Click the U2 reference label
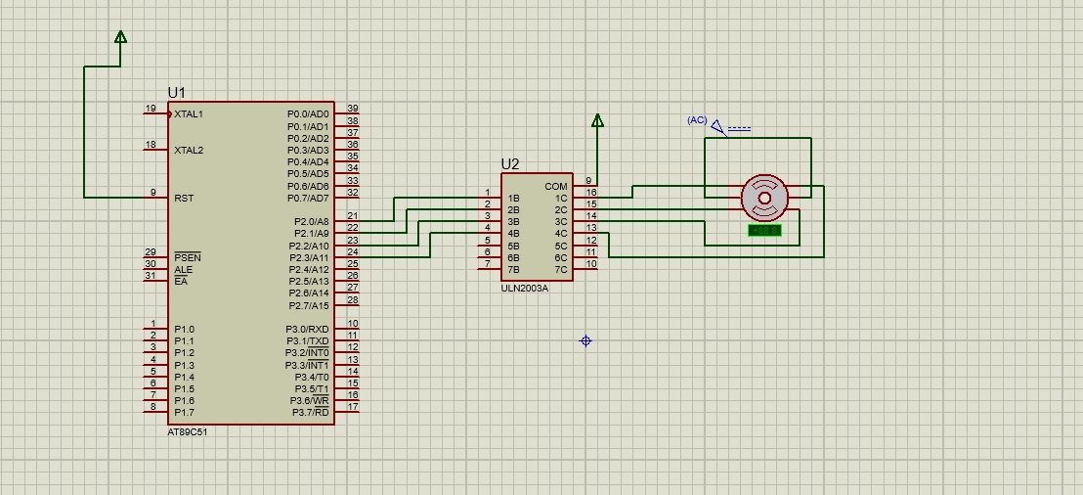 (510, 164)
